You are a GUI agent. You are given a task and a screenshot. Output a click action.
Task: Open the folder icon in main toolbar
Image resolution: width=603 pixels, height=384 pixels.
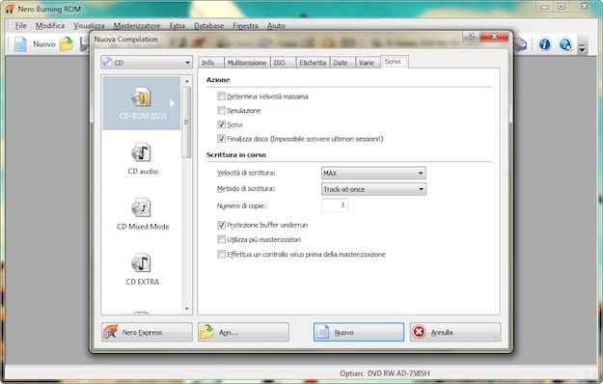[67, 44]
